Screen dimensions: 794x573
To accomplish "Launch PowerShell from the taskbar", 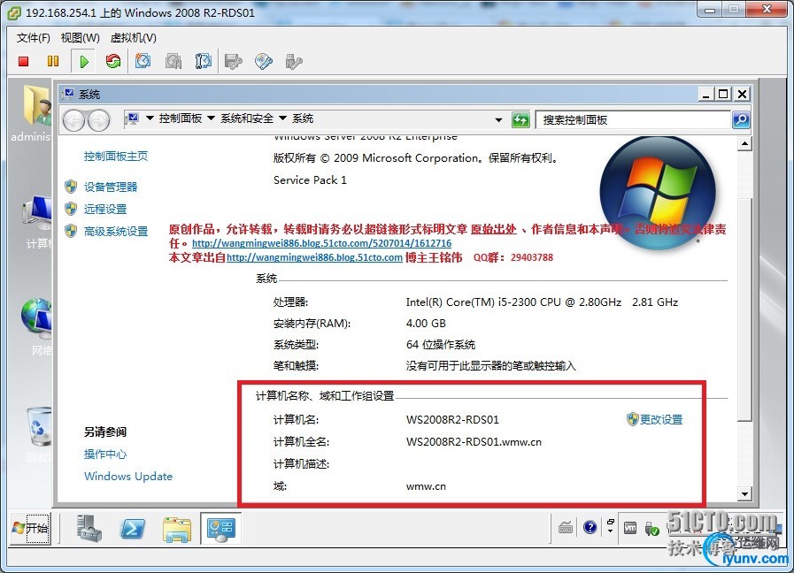I will (133, 529).
